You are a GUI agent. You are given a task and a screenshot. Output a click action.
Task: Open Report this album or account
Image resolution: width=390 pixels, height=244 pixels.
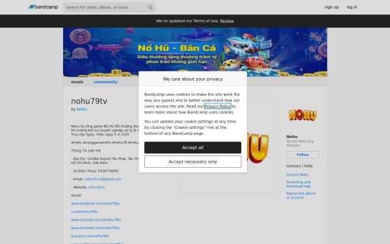pyautogui.click(x=300, y=195)
